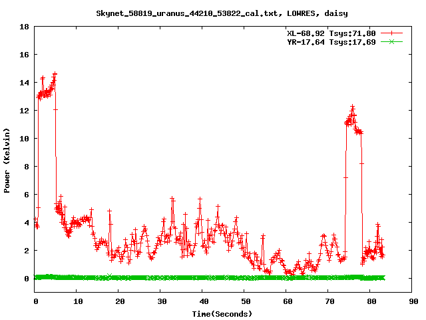The height and width of the screenshot is (320, 426).
Task: Click x-axis tick label 80
Action: pyautogui.click(x=371, y=301)
